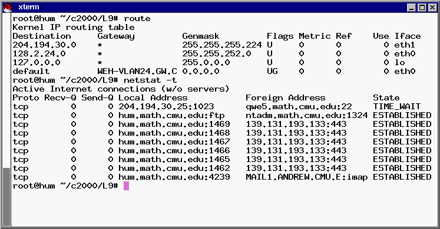Click local address hum.math.cmu.edu:4239
The height and width of the screenshot is (229, 440).
pos(174,177)
